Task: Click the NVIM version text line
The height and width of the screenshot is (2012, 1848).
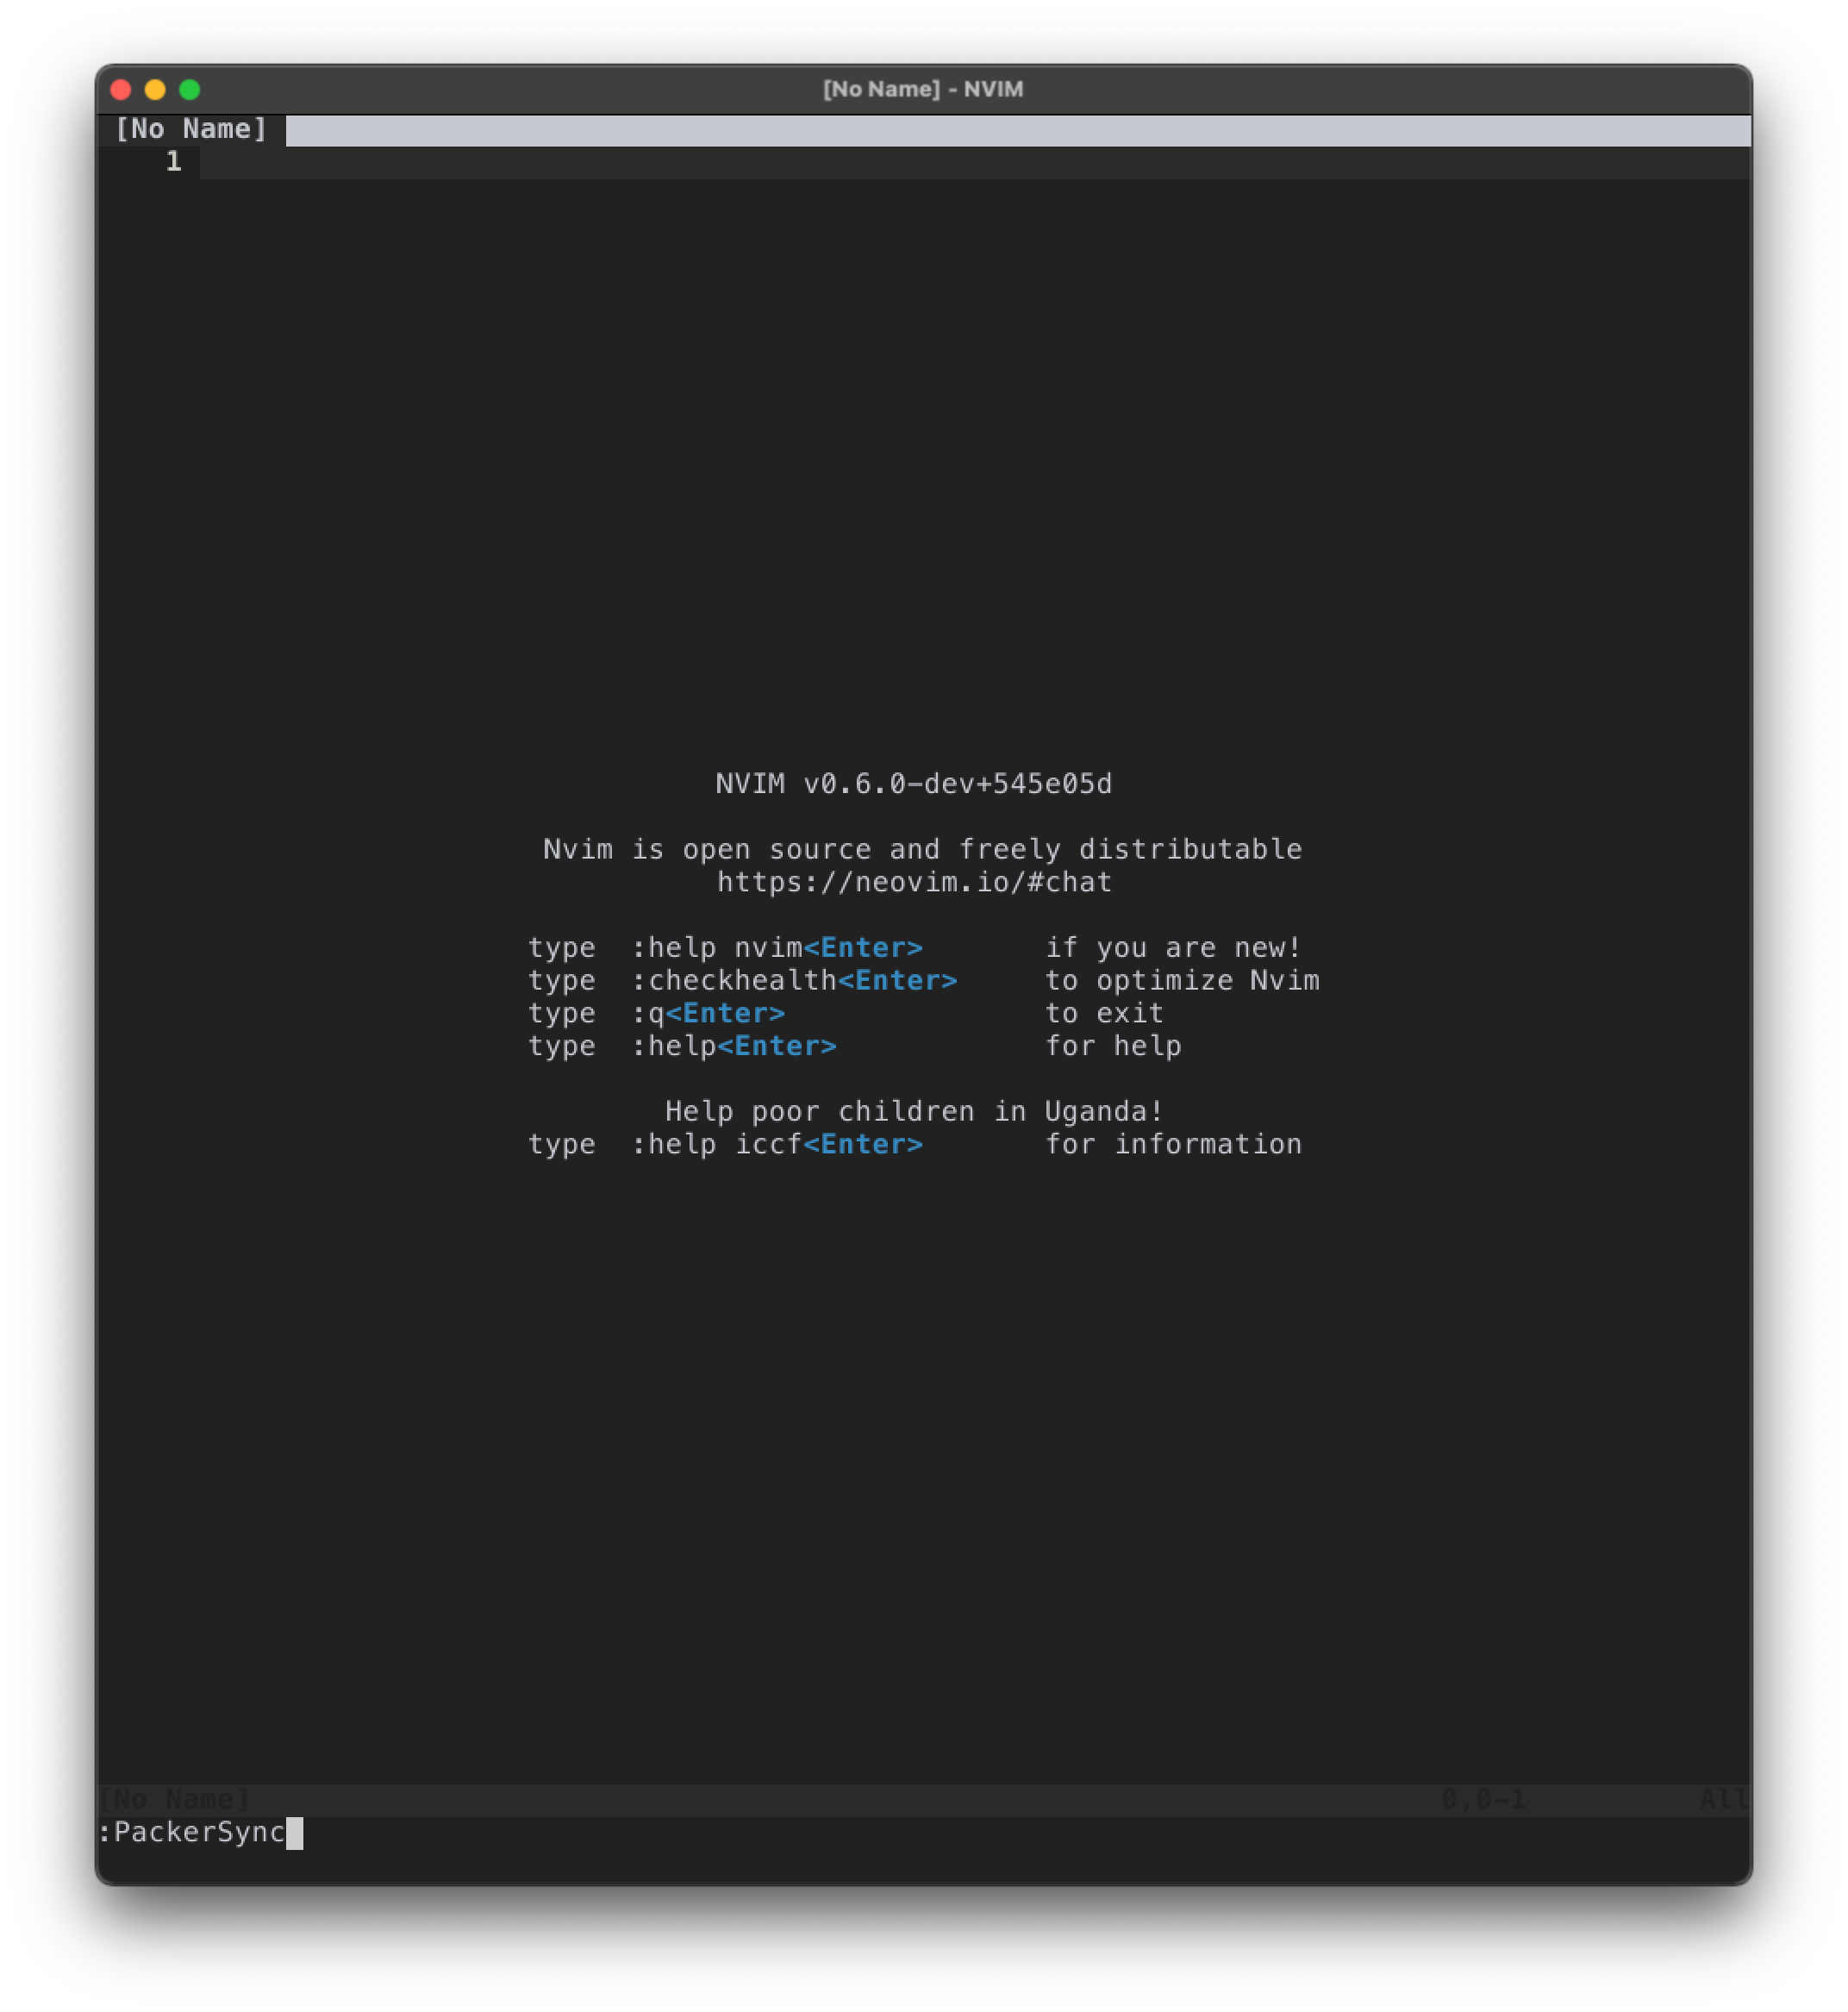Action: point(913,784)
